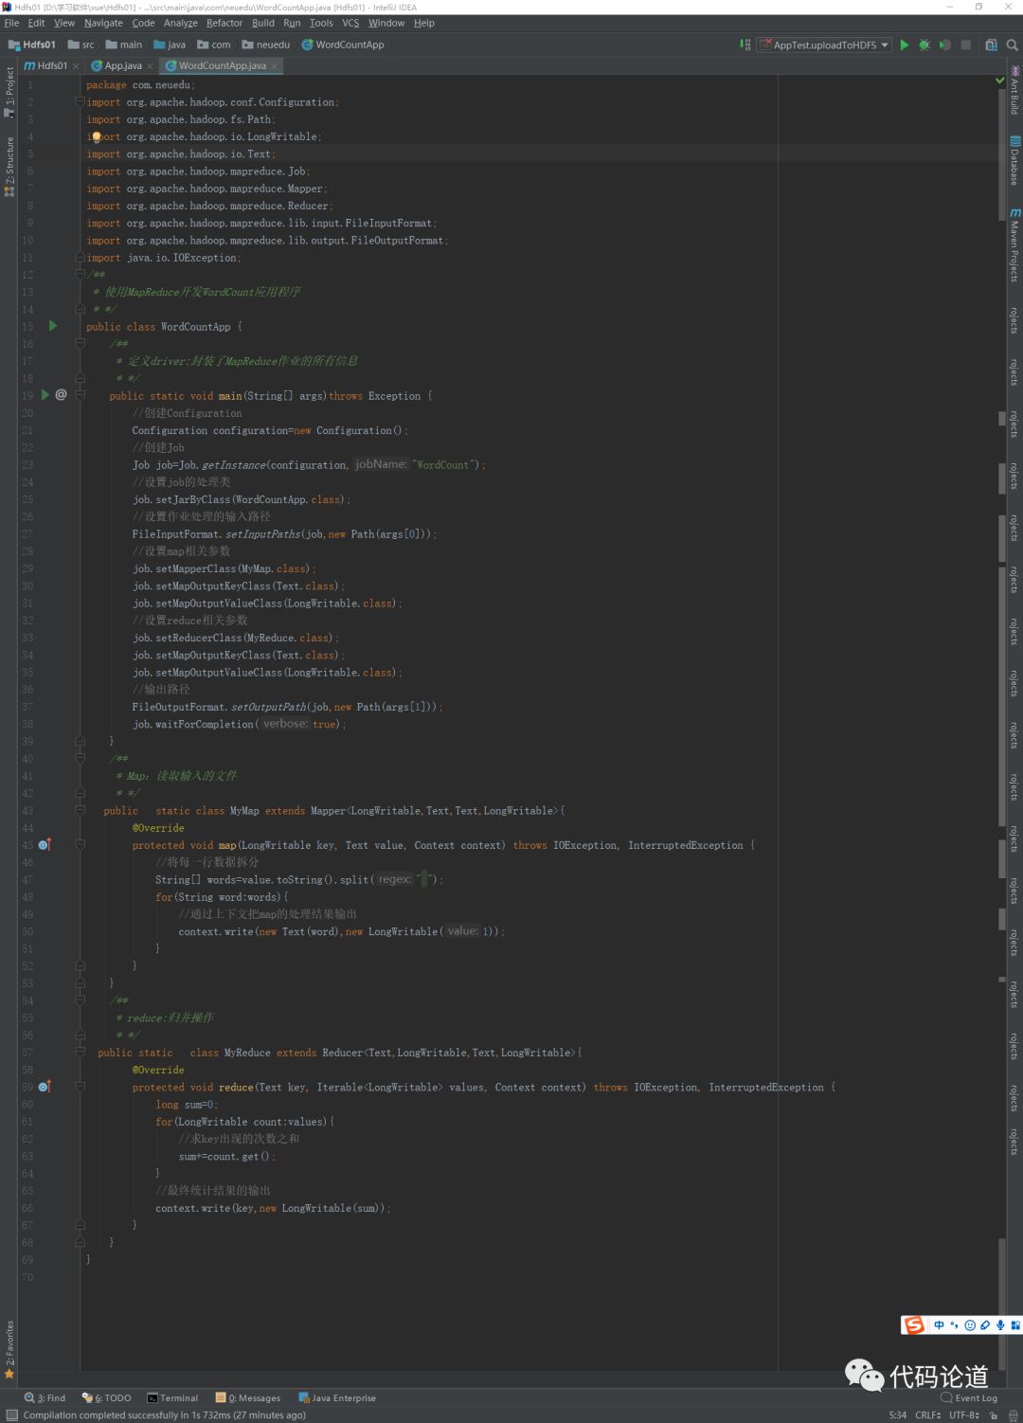Toggle the Z: Structure tool window
Image resolution: width=1023 pixels, height=1423 pixels.
(9, 166)
